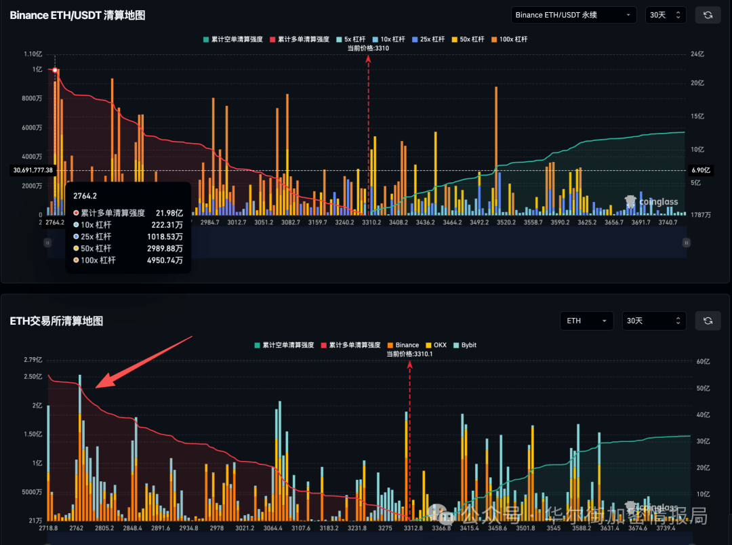
Task: Click the 2762 x-axis label
Action: [x=77, y=528]
